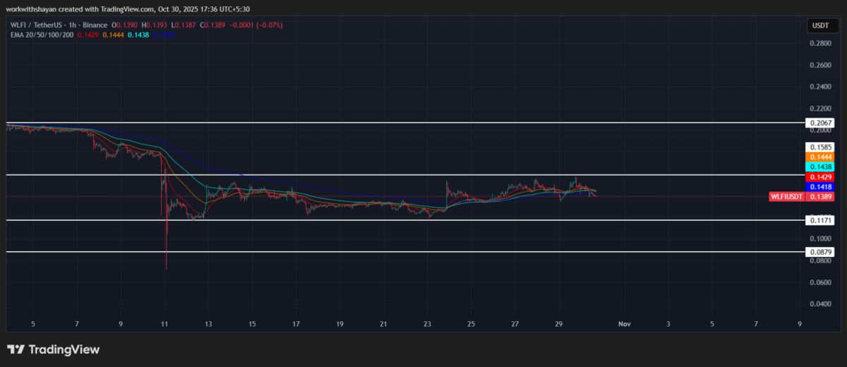Select the 0.1585 horizontal line label

[820, 147]
